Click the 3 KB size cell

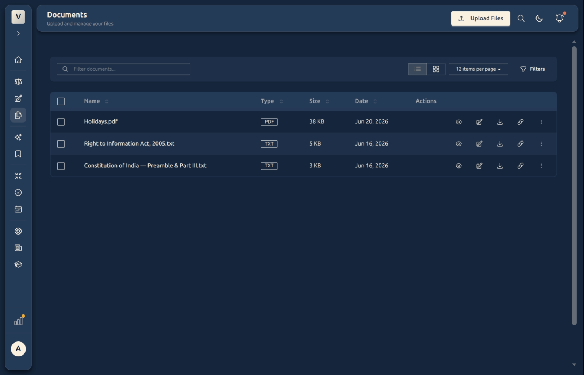[x=315, y=165]
